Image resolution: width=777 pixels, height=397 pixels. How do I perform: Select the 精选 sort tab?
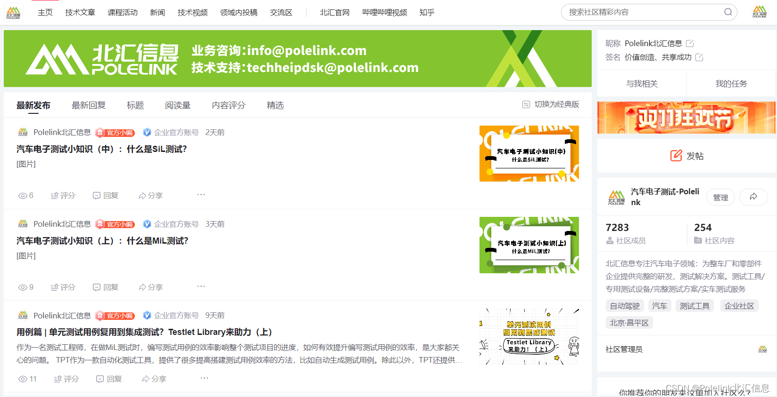[275, 105]
